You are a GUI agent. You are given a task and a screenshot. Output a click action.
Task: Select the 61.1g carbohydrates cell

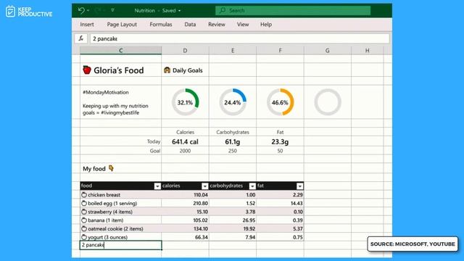coord(233,142)
